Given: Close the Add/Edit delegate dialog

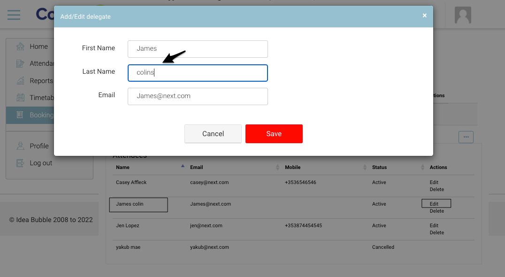Looking at the screenshot, I should pos(424,15).
